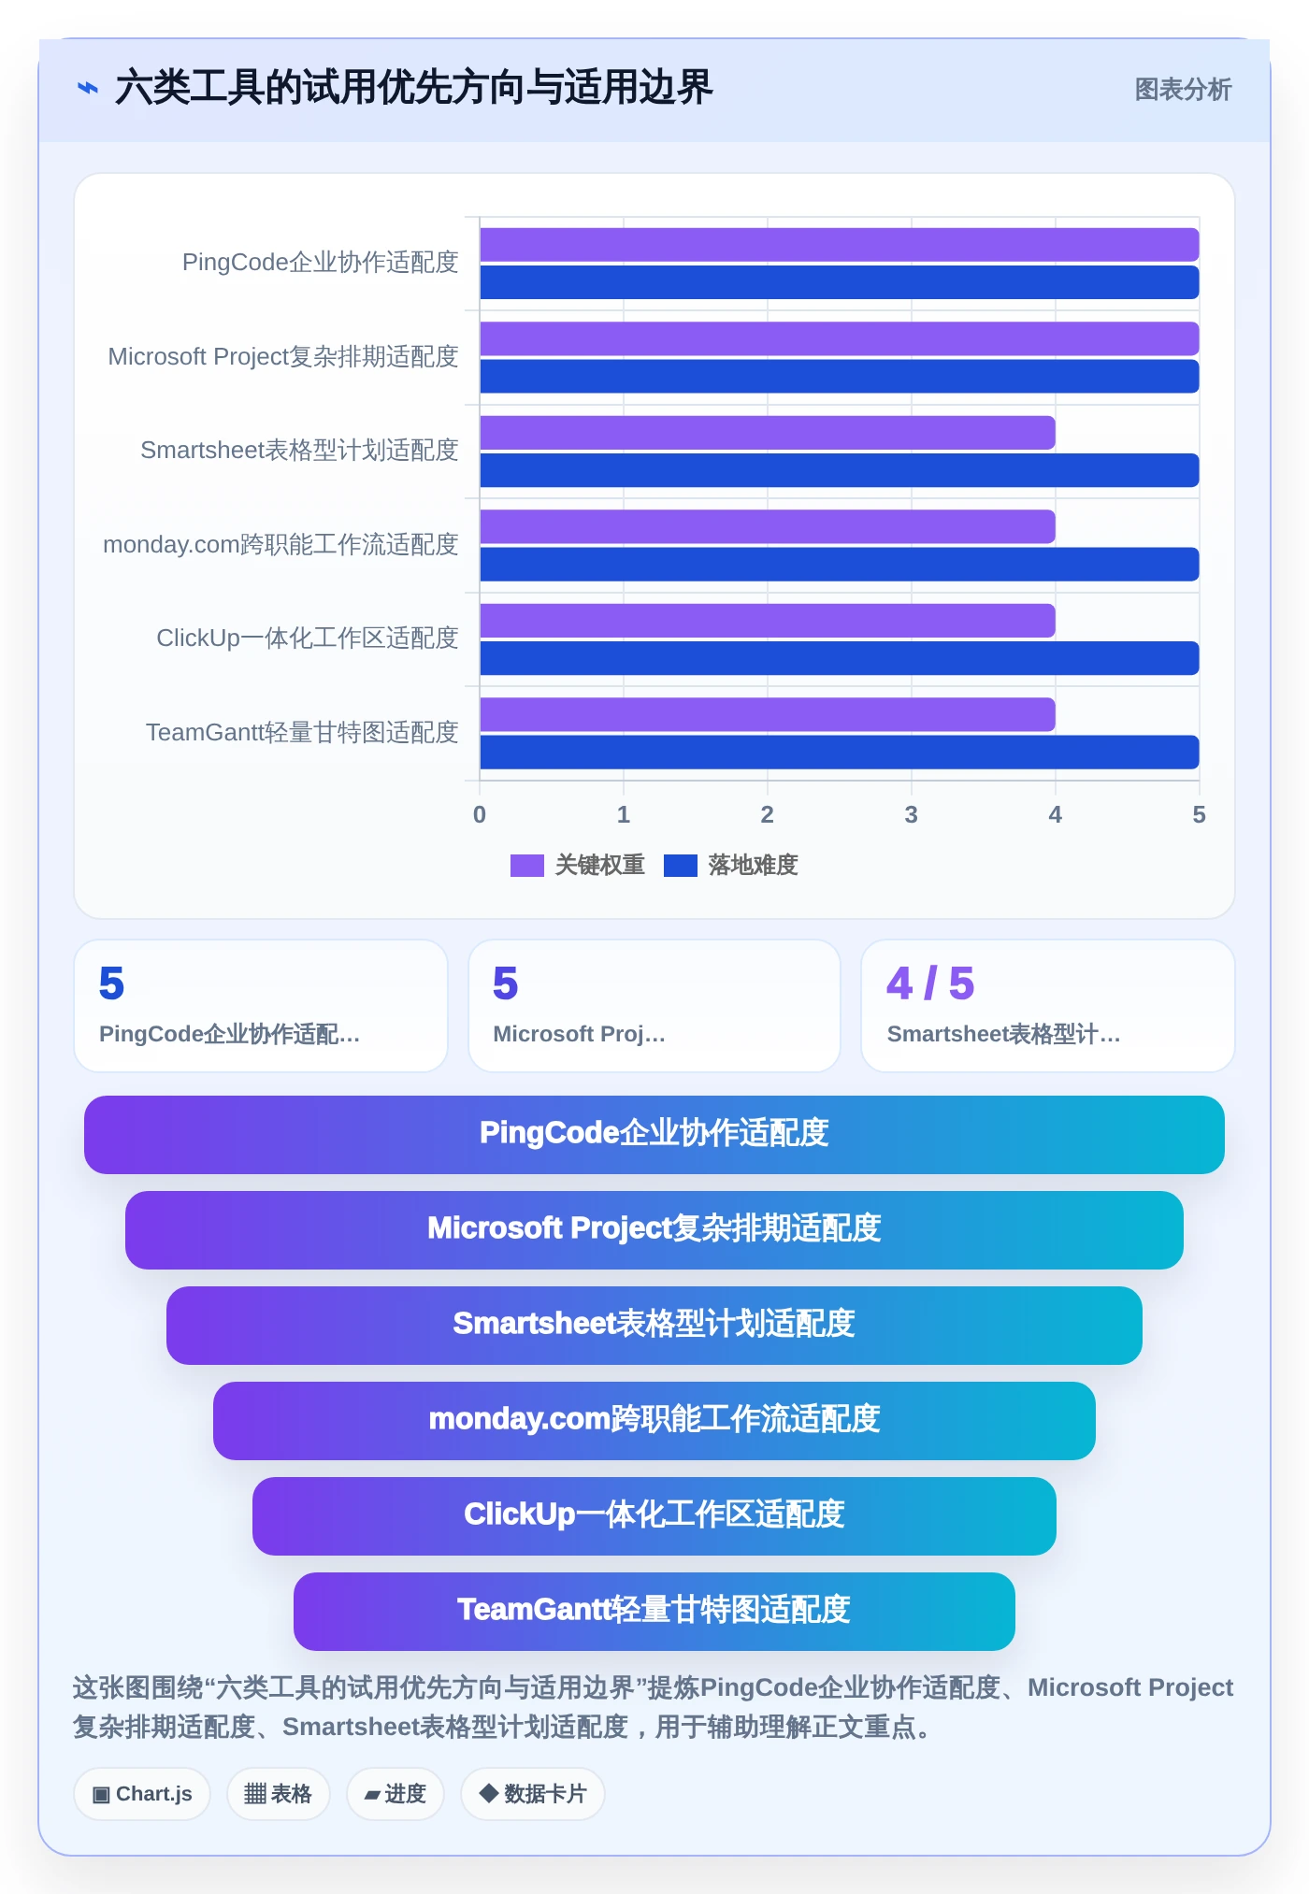Click the blue bar for Smartsheet表格型计划适配度

(x=840, y=470)
